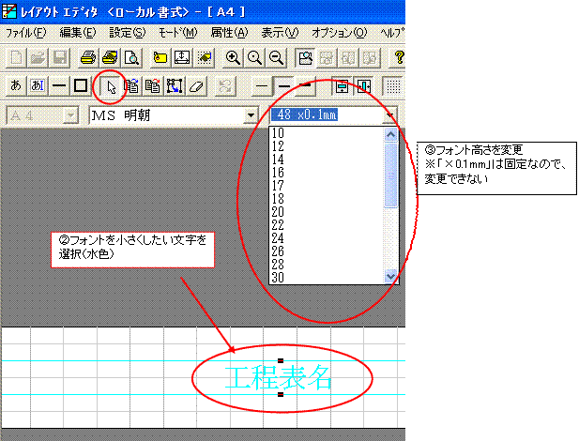Toggle the page view magnifier icon
Viewport: 579px width, 441px height.
click(x=305, y=57)
